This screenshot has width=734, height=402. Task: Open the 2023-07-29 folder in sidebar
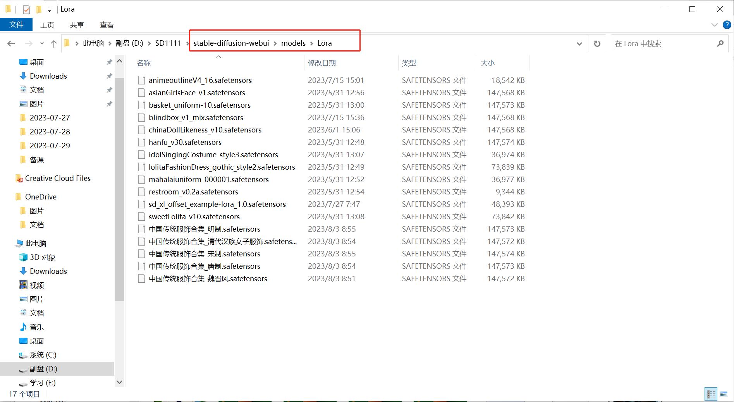pyautogui.click(x=50, y=146)
